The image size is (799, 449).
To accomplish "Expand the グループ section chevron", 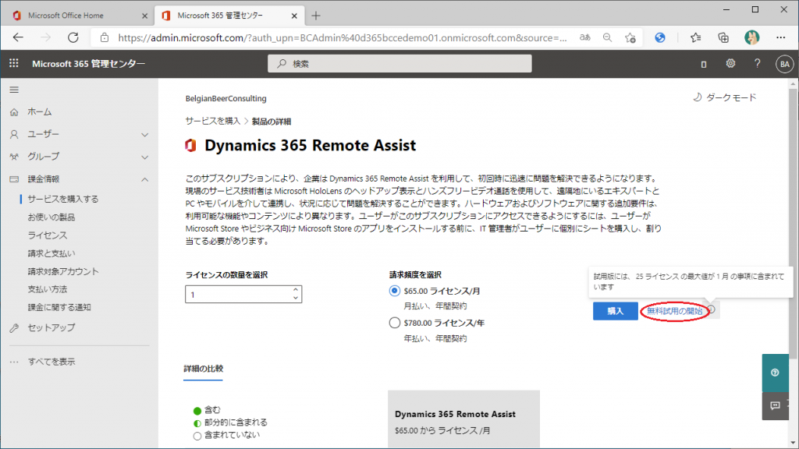I will (x=144, y=157).
